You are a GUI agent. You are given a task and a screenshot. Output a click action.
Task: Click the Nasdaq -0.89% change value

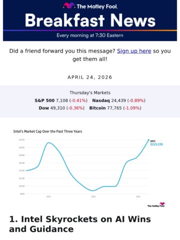point(136,100)
